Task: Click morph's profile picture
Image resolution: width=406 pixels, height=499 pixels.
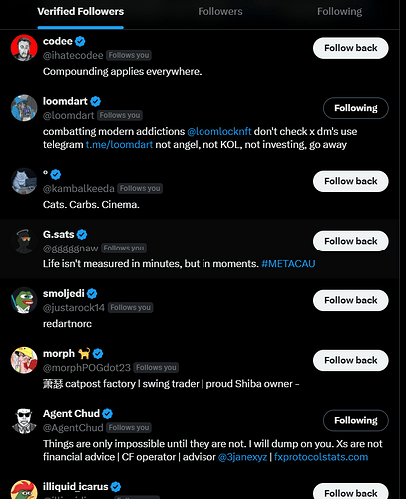Action: (24, 360)
